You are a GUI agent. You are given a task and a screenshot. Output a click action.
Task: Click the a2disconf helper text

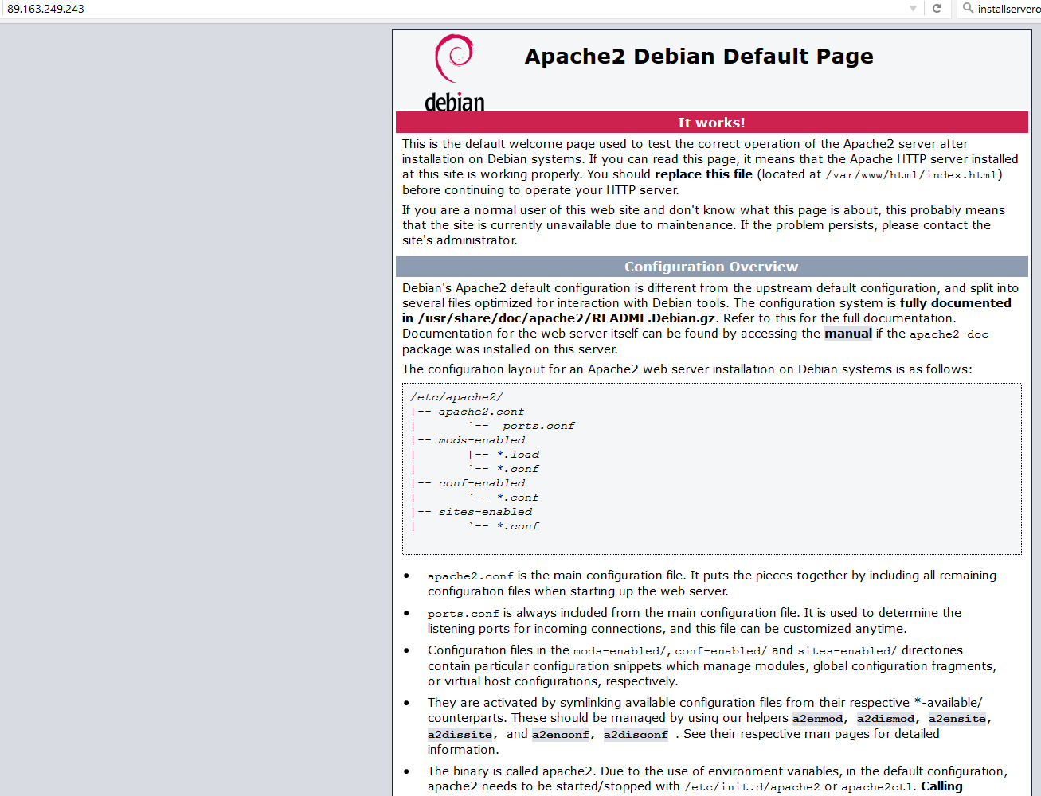pyautogui.click(x=636, y=735)
